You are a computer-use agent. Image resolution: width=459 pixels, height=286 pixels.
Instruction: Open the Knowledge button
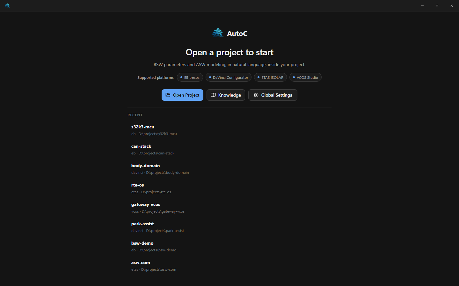click(x=226, y=95)
